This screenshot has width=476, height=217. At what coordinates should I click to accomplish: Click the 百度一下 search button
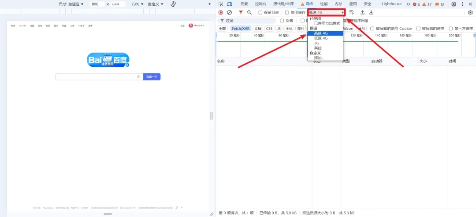152,77
